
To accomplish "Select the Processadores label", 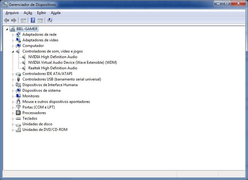I will [34, 113].
